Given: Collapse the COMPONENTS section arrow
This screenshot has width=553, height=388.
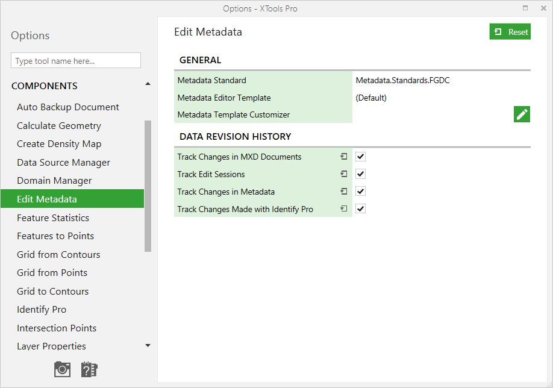Looking at the screenshot, I should click(x=148, y=84).
